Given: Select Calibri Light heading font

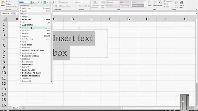Looking at the screenshot, I should (x=35, y=8).
